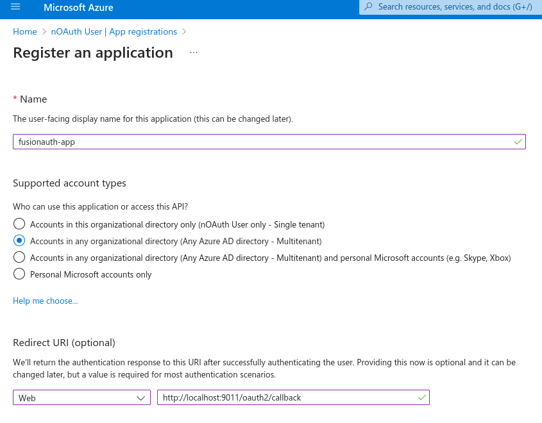Focus the redirect URI callback input
The width and height of the screenshot is (542, 423).
[x=293, y=397]
